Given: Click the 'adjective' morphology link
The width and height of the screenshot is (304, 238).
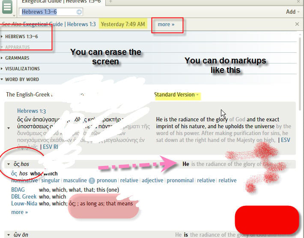Looking at the screenshot, I should pyautogui.click(x=152, y=181).
